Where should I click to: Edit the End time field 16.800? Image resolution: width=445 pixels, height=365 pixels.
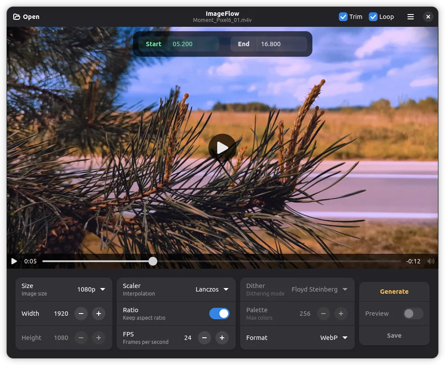pyautogui.click(x=282, y=44)
